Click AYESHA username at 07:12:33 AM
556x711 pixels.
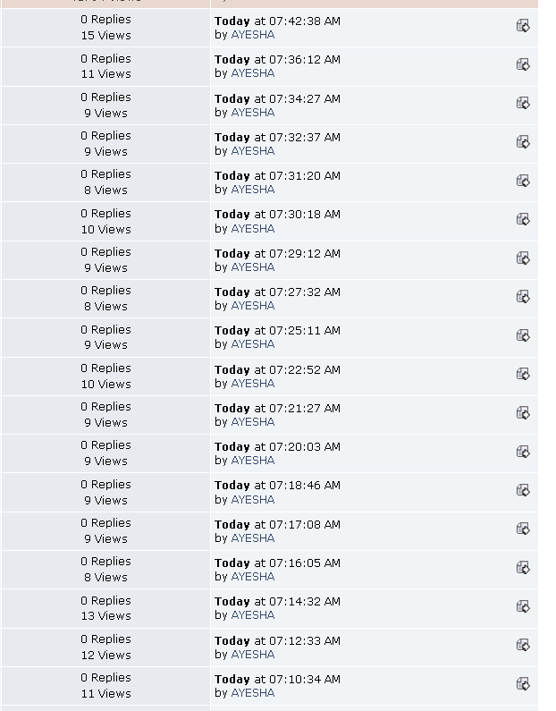pyautogui.click(x=253, y=655)
